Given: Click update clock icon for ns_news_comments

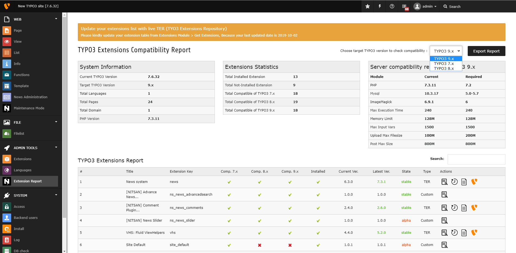Looking at the screenshot, I should coord(454,208).
